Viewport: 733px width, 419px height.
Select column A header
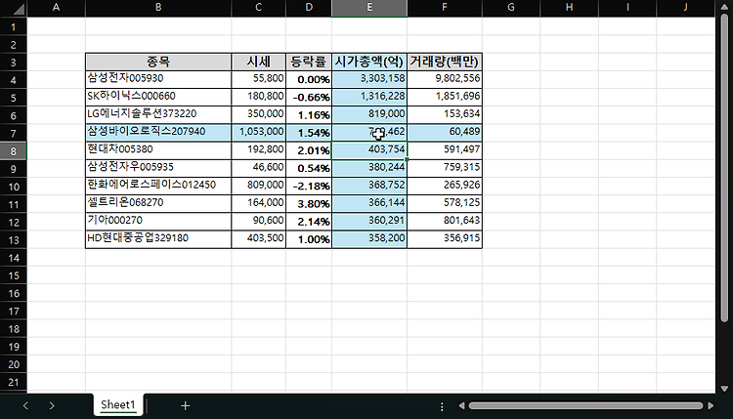56,8
